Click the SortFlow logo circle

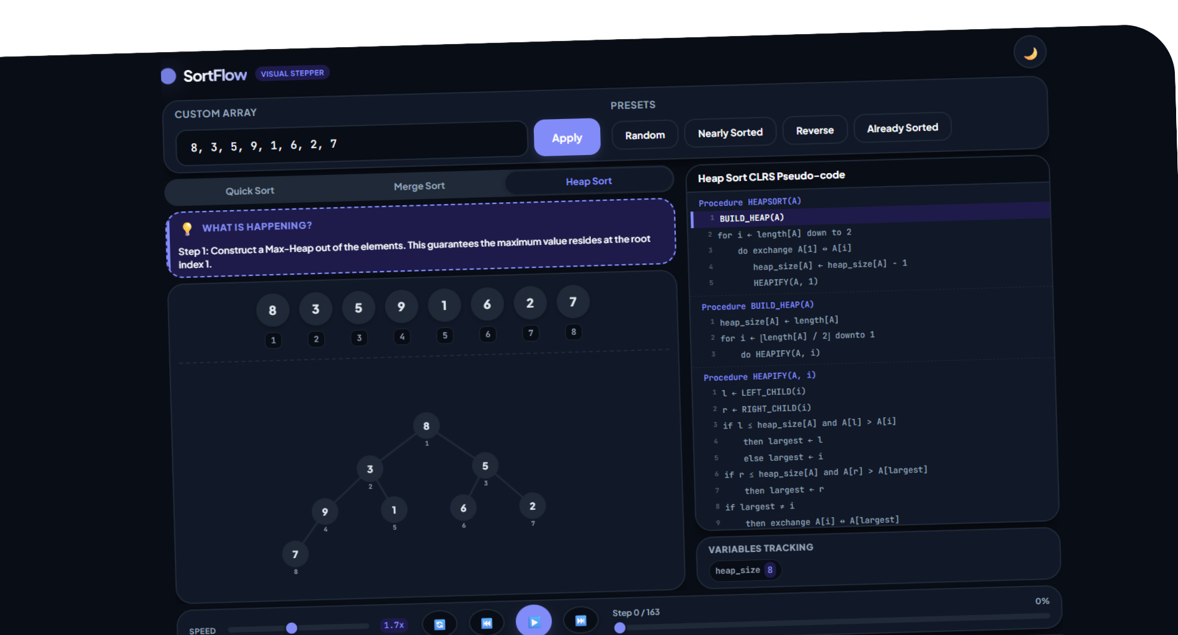[x=169, y=76]
